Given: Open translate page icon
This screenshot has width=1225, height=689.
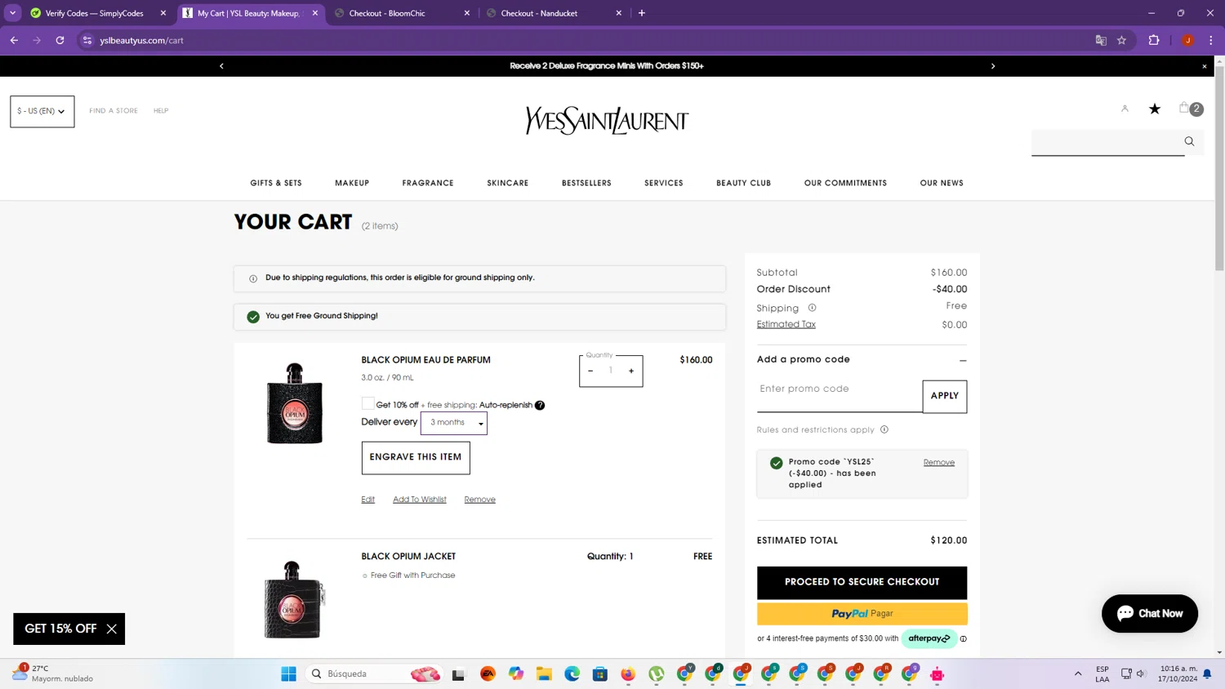Looking at the screenshot, I should (1101, 40).
